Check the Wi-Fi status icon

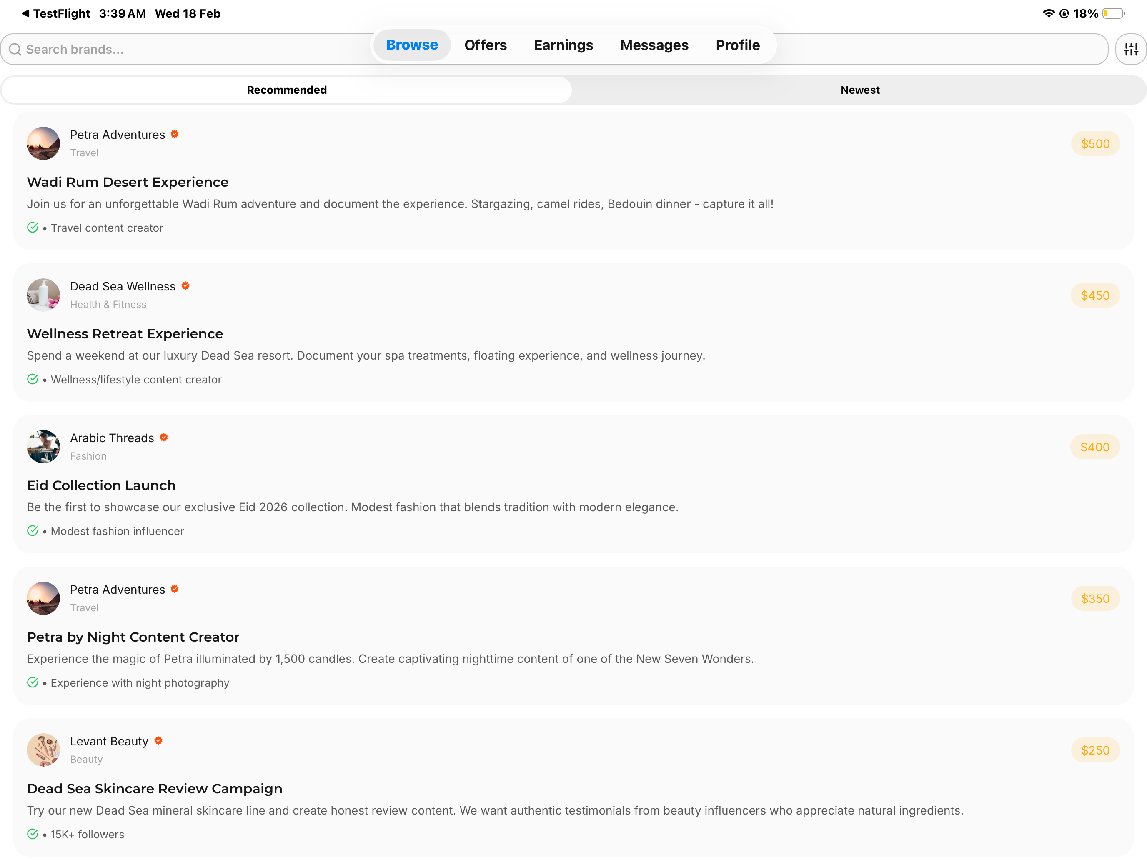(x=1049, y=13)
